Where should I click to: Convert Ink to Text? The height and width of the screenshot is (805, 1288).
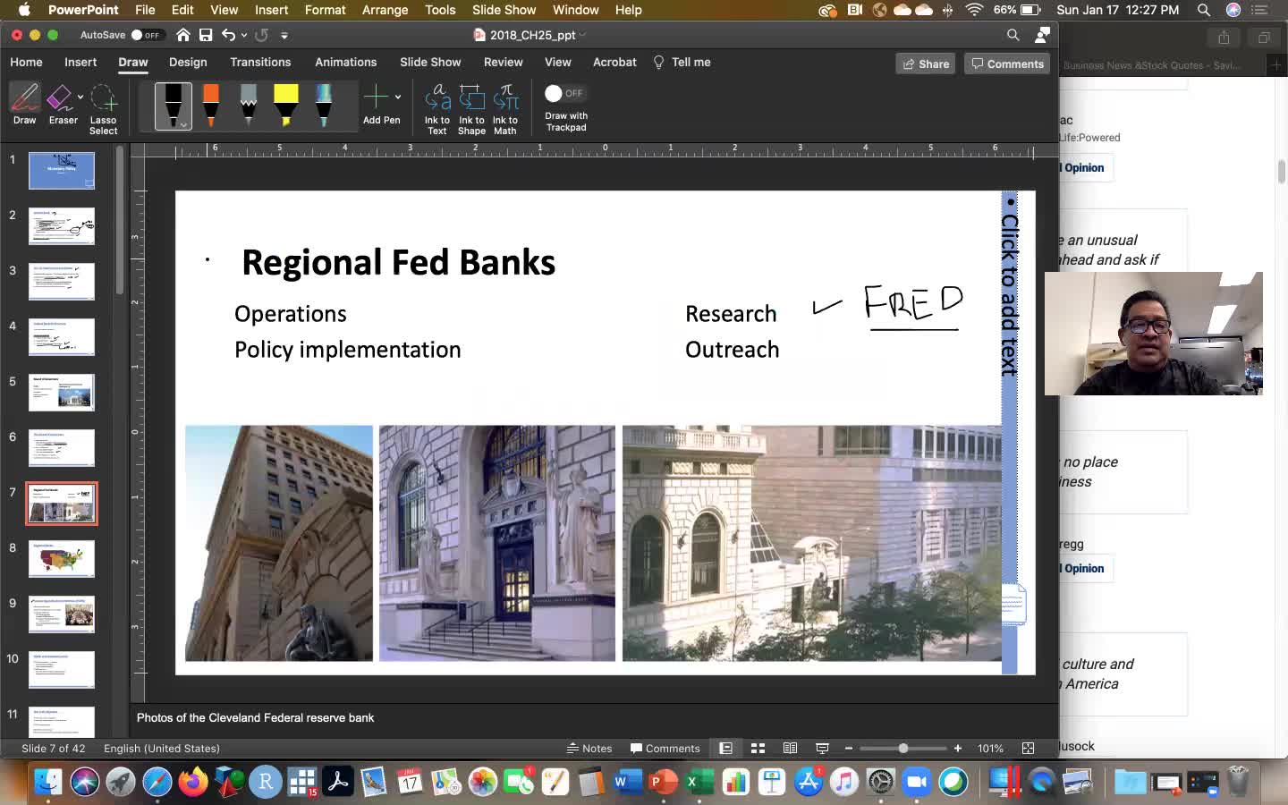click(437, 109)
